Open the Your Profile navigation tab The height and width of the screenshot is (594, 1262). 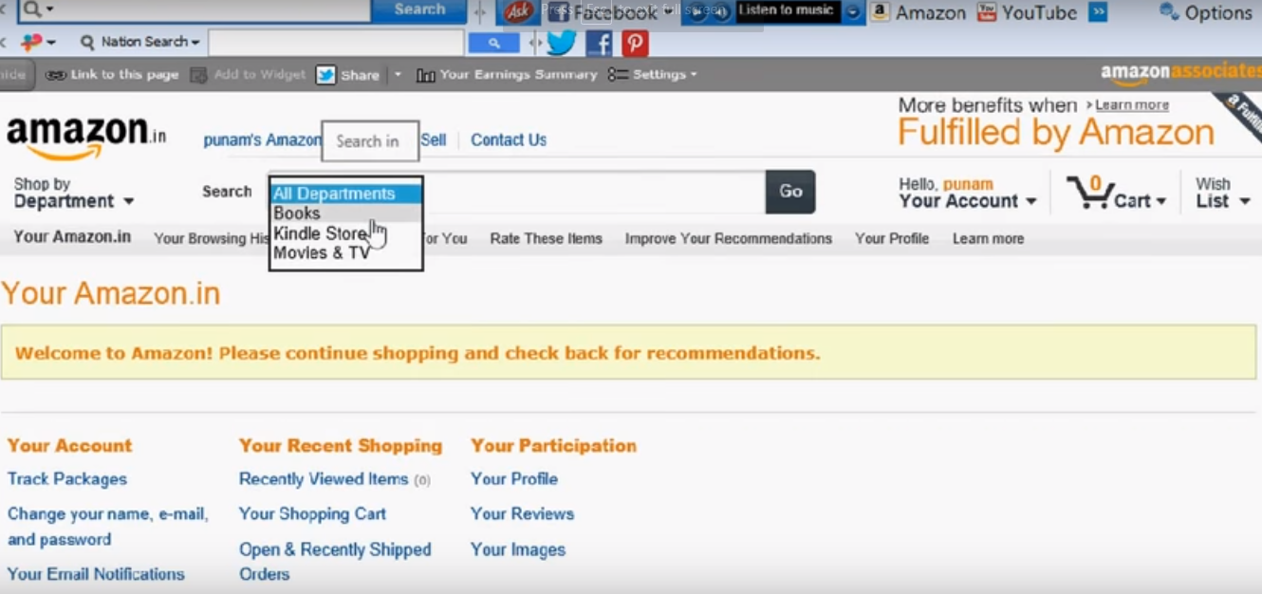[892, 239]
